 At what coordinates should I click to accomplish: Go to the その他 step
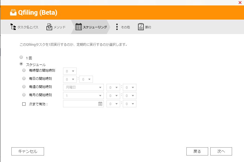click(123, 27)
